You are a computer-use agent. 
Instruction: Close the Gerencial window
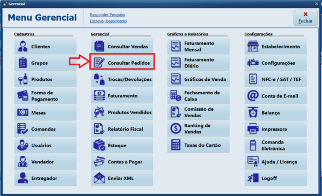coord(317,4)
